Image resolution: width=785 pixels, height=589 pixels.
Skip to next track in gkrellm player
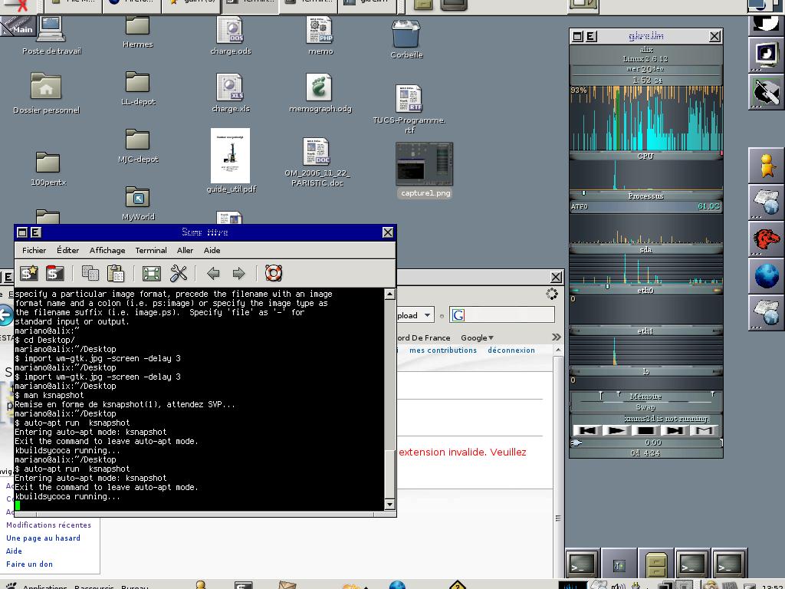pos(675,430)
